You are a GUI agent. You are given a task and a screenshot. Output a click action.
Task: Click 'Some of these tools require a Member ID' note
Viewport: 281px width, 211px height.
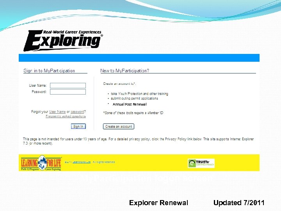click(x=133, y=113)
